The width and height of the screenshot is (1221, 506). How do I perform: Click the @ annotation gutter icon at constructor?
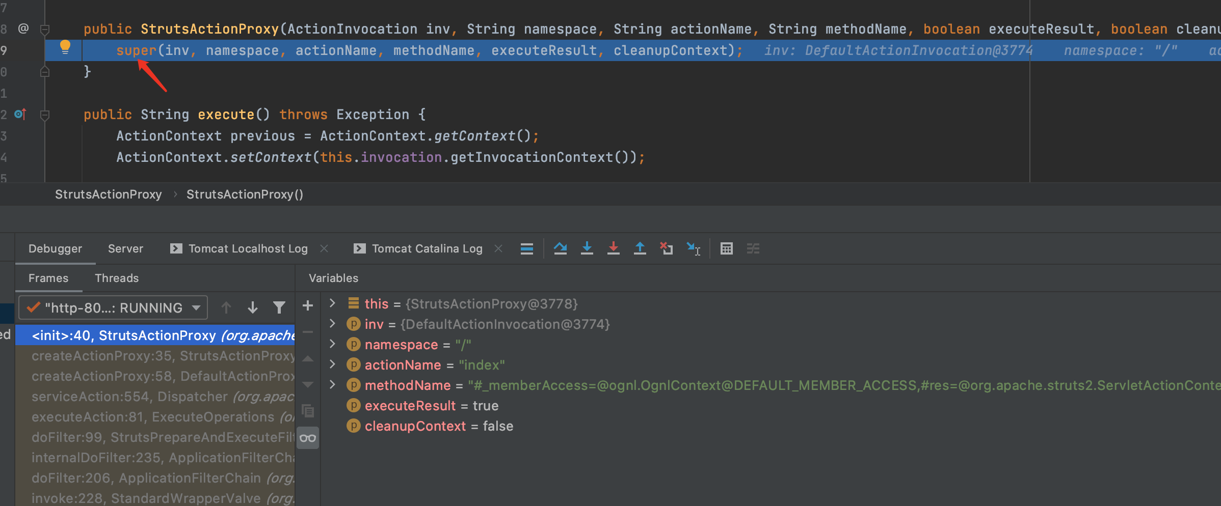pyautogui.click(x=23, y=29)
